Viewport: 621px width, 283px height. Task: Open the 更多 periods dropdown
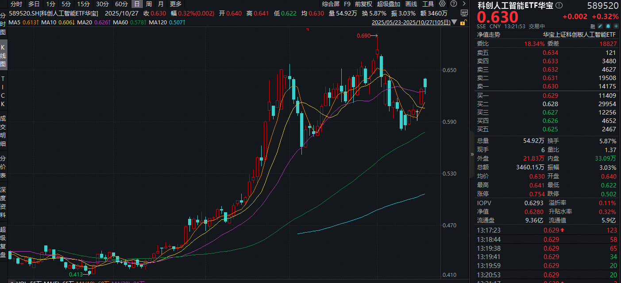(175, 4)
